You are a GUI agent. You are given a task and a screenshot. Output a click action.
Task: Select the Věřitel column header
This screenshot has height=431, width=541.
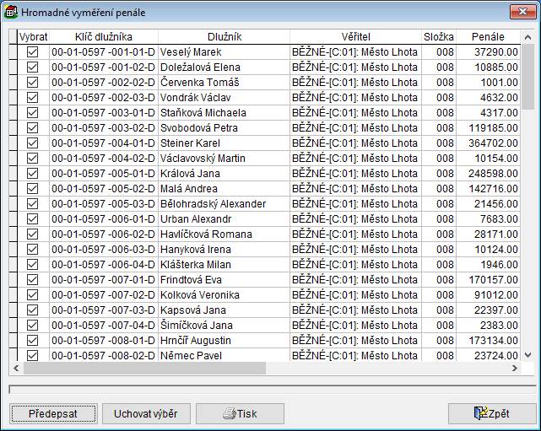[355, 37]
